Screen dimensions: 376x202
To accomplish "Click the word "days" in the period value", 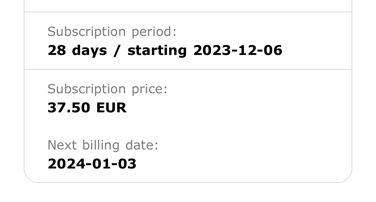I will (89, 50).
